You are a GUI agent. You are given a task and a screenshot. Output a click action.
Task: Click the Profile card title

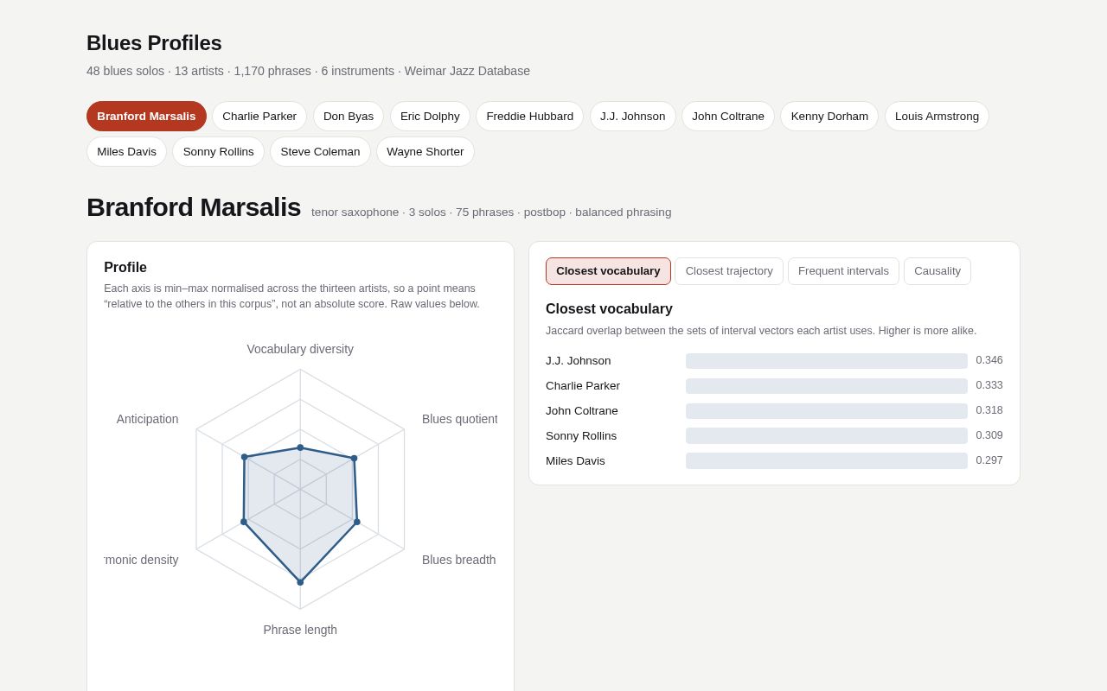125,268
